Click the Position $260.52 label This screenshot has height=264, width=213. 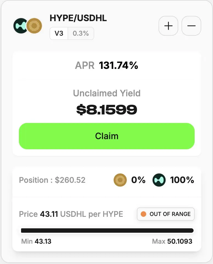tap(52, 180)
